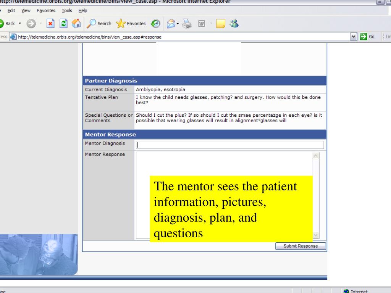This screenshot has height=293, width=391.
Task: Go to Home page icon
Action: coord(76,24)
